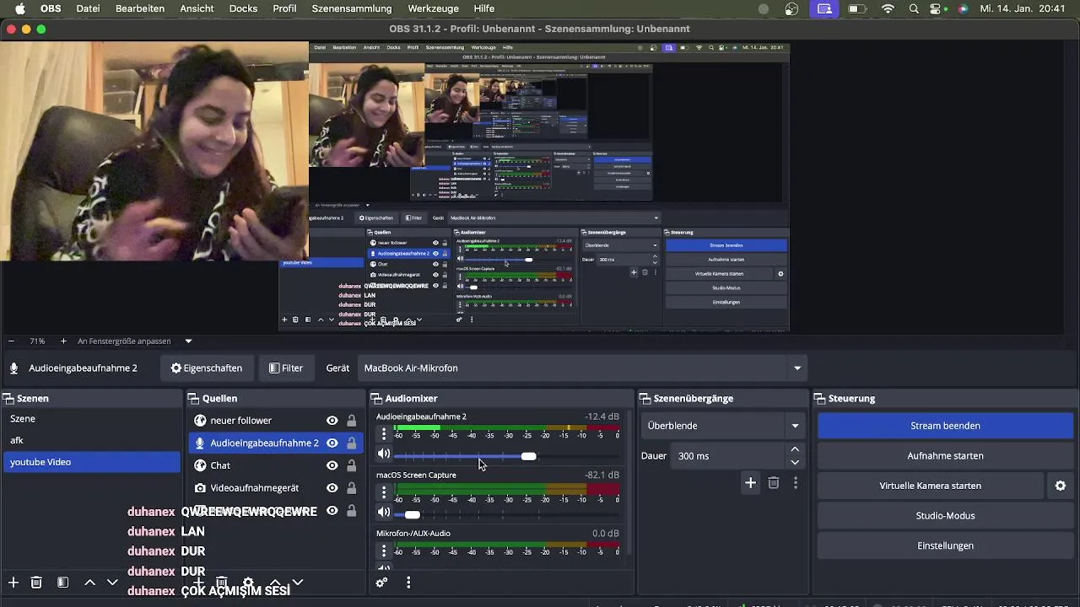Screen dimensions: 1080x607
Task: Toggle visibility of Chat source
Action: (332, 465)
